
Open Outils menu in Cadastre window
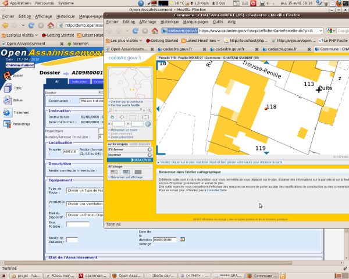[218, 22]
